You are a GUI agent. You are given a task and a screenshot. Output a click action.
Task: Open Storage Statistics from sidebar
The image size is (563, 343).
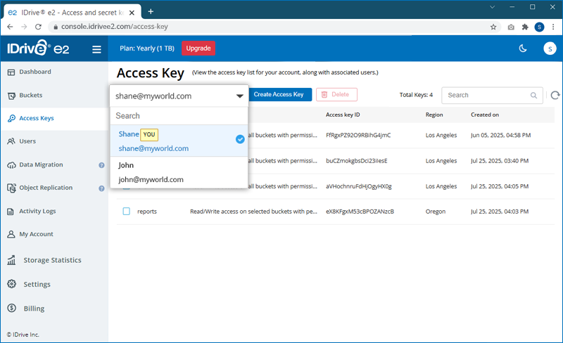tap(52, 260)
